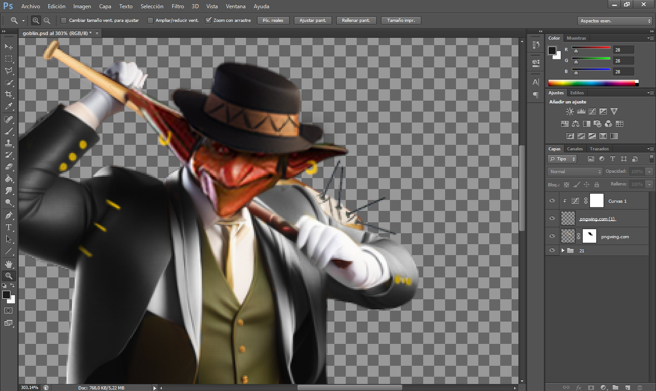The image size is (656, 391).
Task: Switch to the Muestras tab
Action: (x=577, y=38)
